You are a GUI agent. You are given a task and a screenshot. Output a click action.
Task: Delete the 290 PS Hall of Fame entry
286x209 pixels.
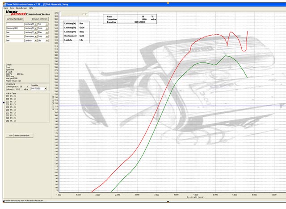(x=15, y=108)
